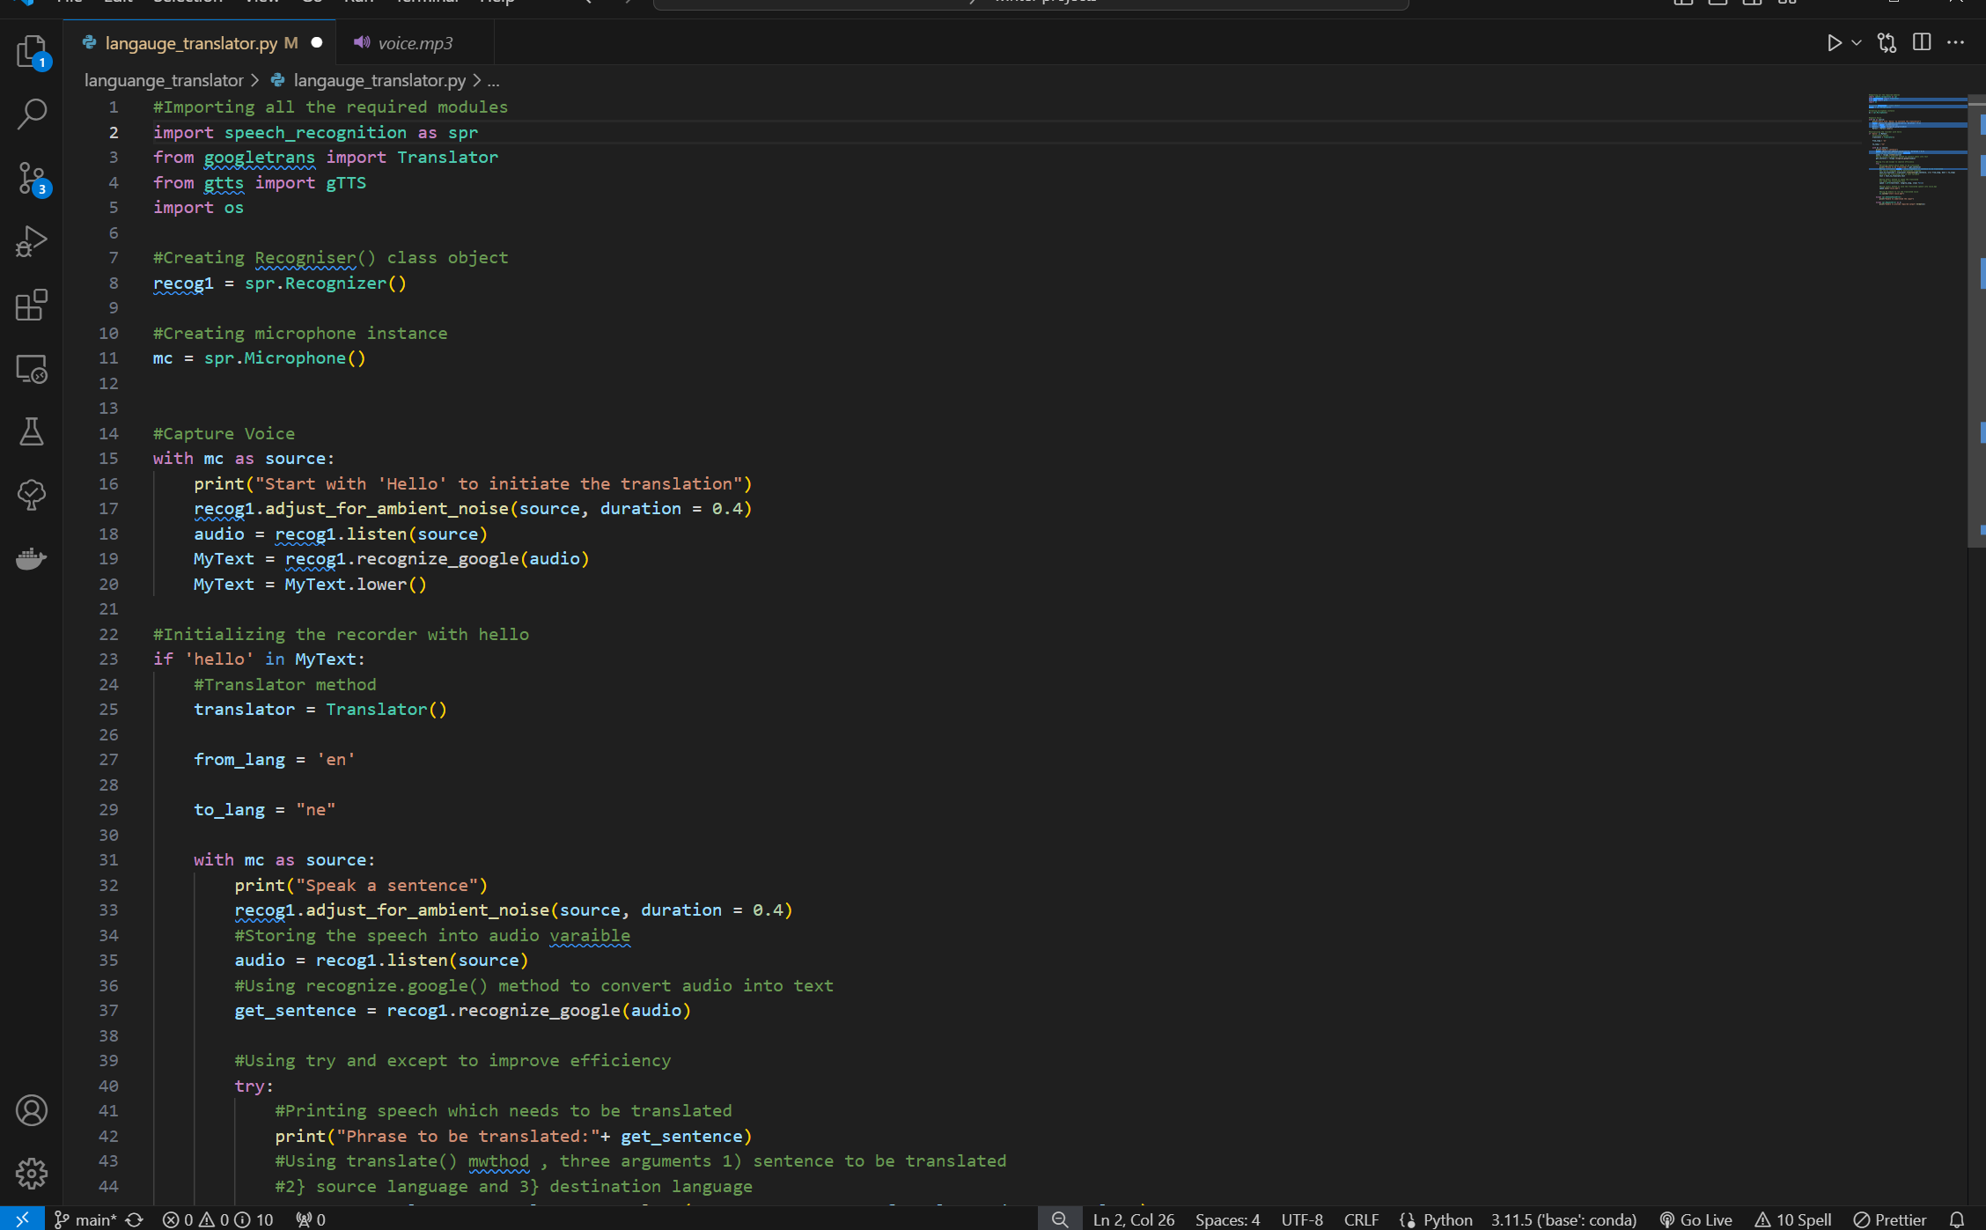Split the editor to the right
This screenshot has height=1230, width=1986.
1922,42
